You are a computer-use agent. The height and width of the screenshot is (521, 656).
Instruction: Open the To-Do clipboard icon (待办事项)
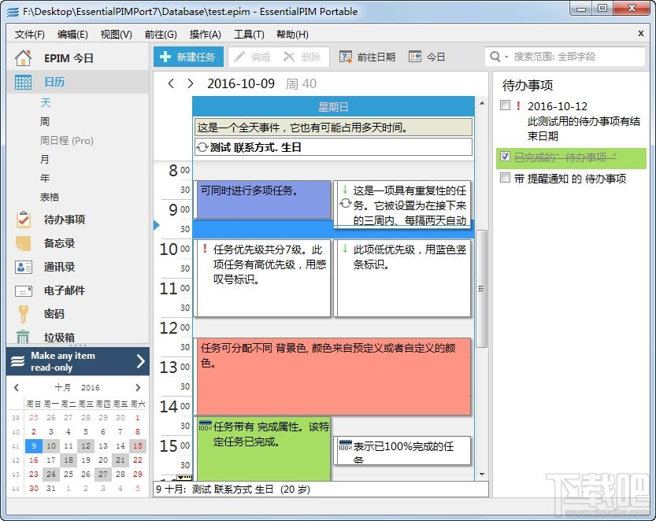point(23,219)
